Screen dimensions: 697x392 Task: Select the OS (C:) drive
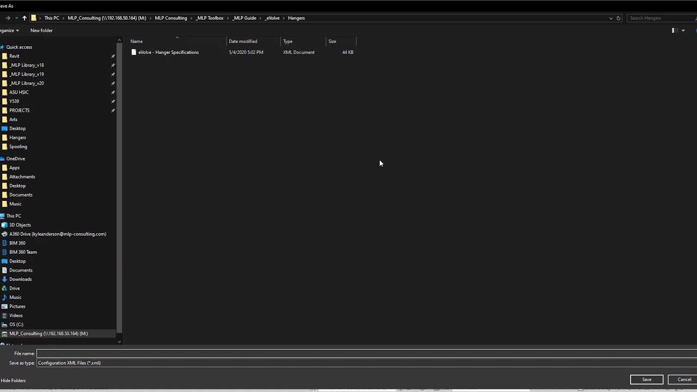(x=16, y=324)
